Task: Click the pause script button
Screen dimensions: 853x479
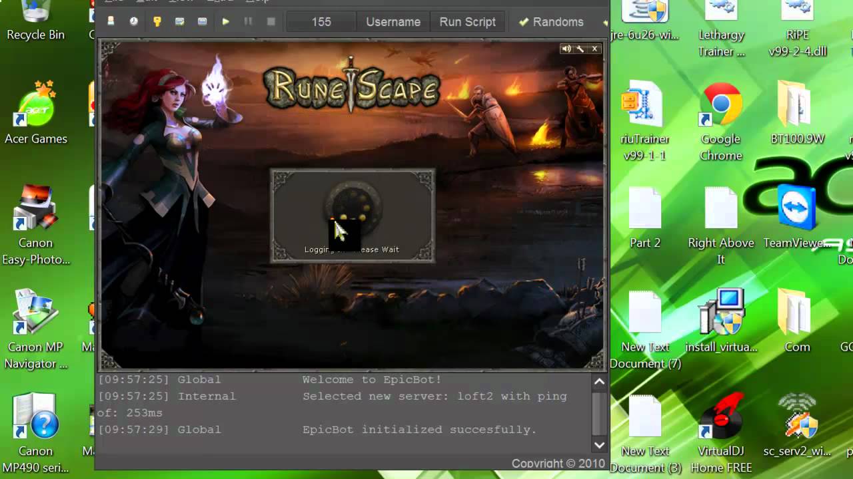Action: [248, 21]
